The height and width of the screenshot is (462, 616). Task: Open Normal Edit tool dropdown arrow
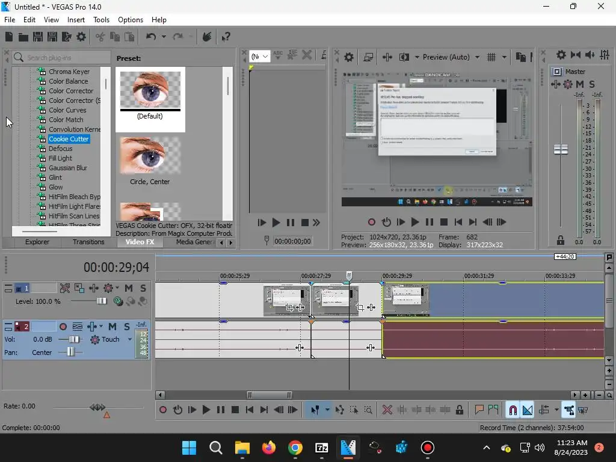(327, 410)
